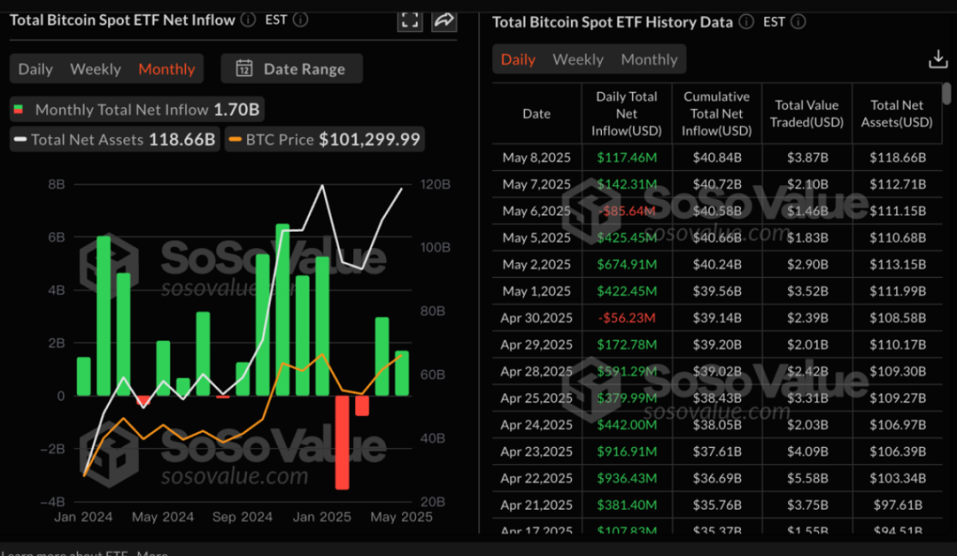Select Monthly tab in History Data table
957x556 pixels.
click(x=649, y=59)
